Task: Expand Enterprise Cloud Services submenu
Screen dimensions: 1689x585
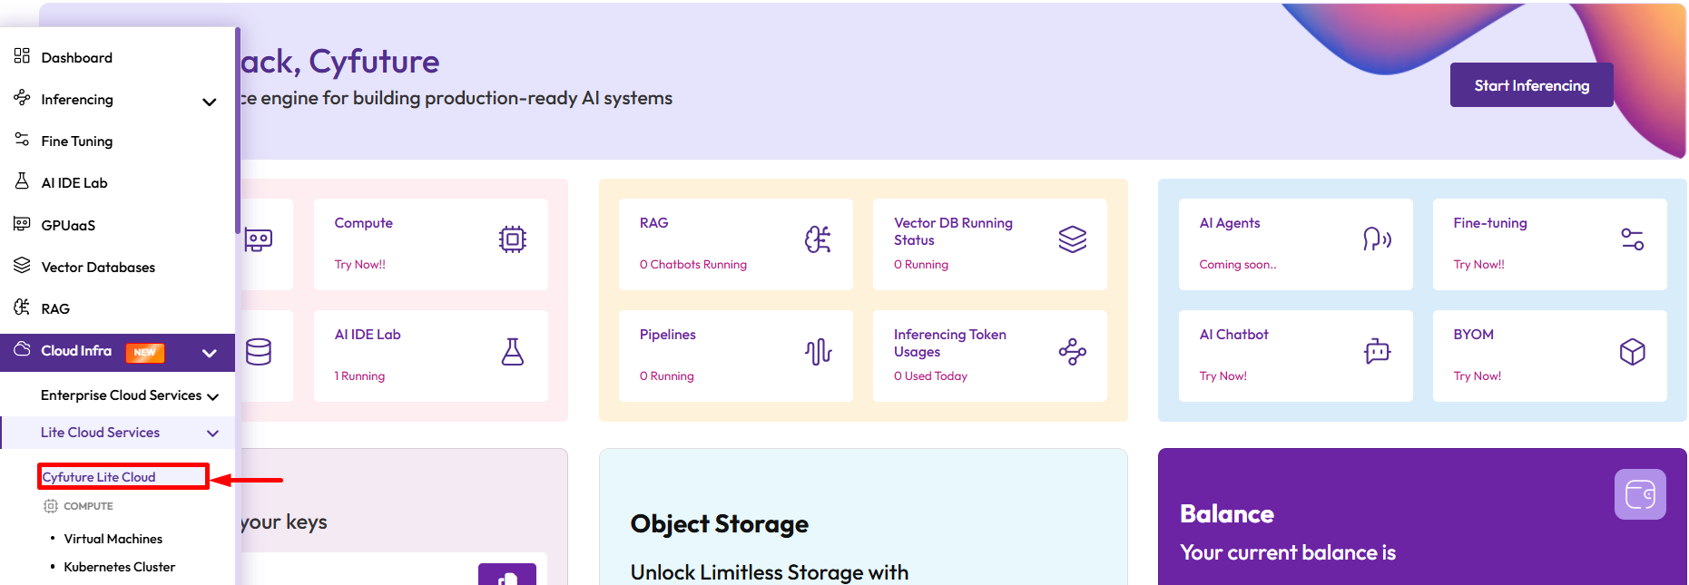Action: click(x=213, y=397)
